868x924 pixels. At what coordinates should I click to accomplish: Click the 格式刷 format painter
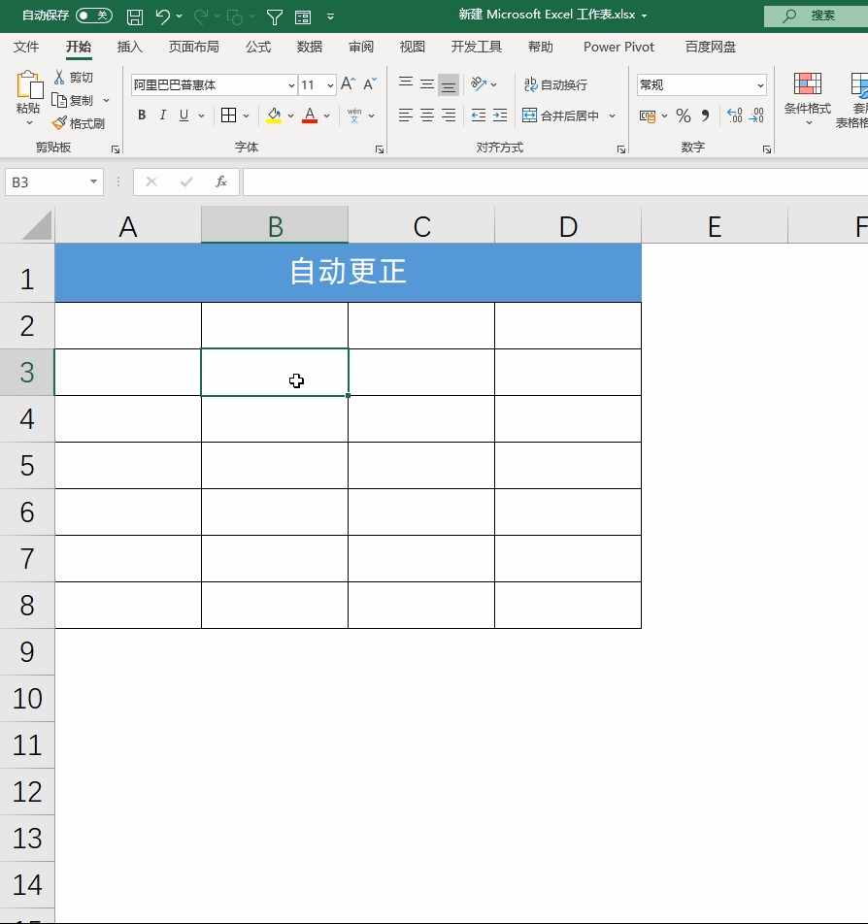click(78, 123)
